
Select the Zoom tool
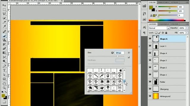(4, 88)
